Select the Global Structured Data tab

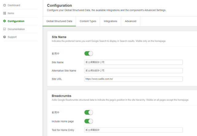[x=59, y=21]
